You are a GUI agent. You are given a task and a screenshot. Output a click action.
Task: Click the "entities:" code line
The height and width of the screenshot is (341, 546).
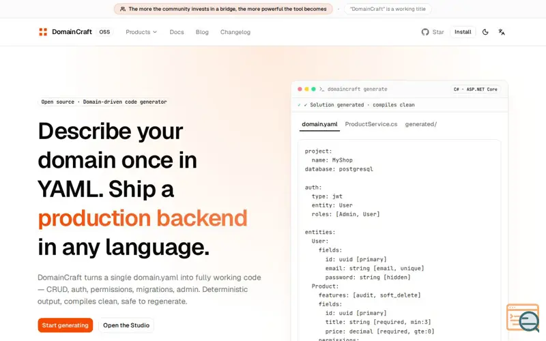tap(320, 232)
